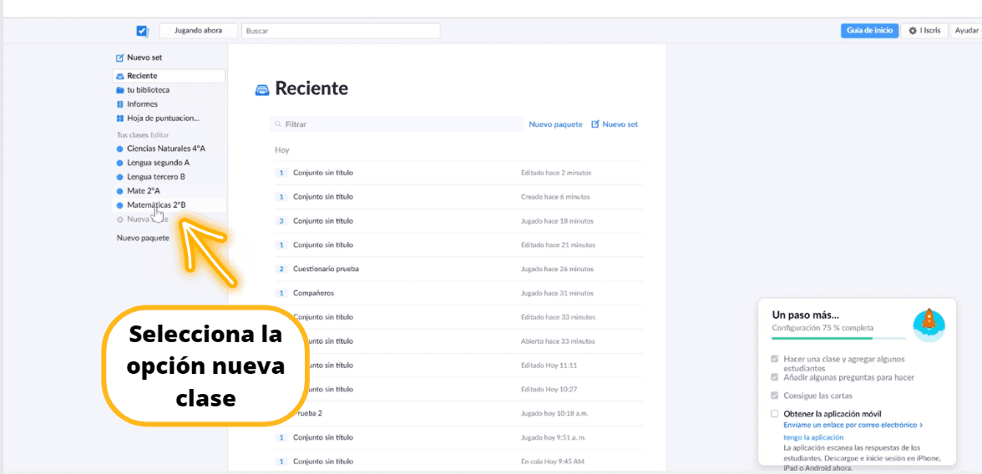
Task: Open set Editado Hoy 11:11
Action: [458, 365]
